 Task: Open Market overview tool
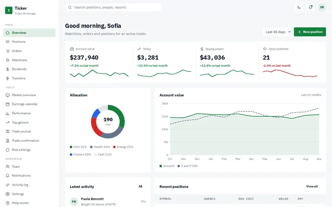tap(29, 95)
